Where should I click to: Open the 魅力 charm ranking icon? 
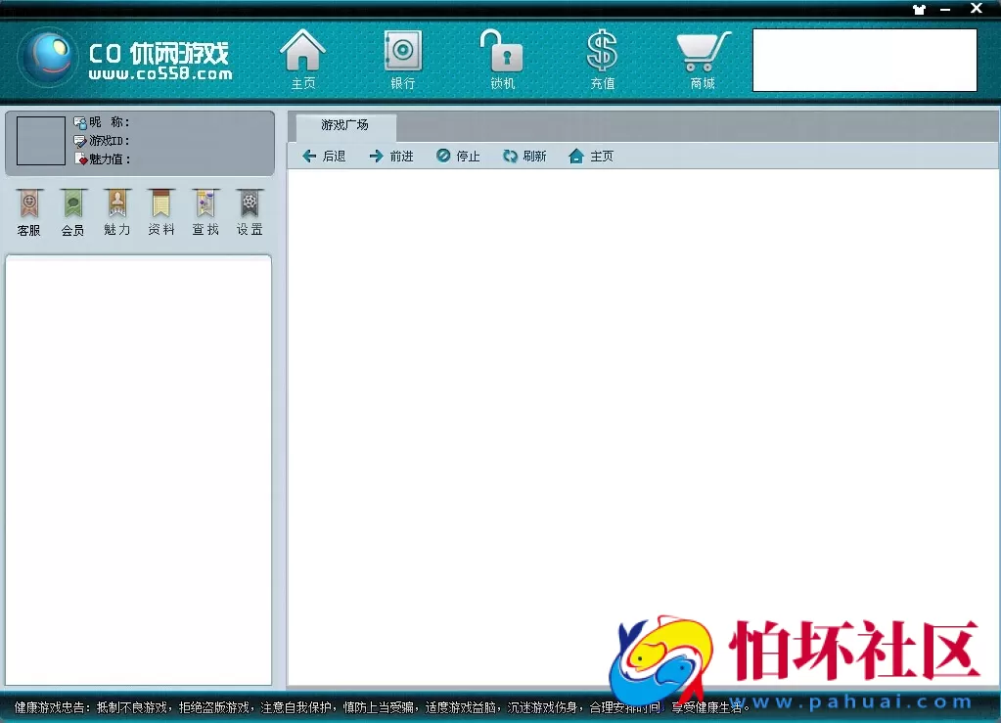pos(116,211)
